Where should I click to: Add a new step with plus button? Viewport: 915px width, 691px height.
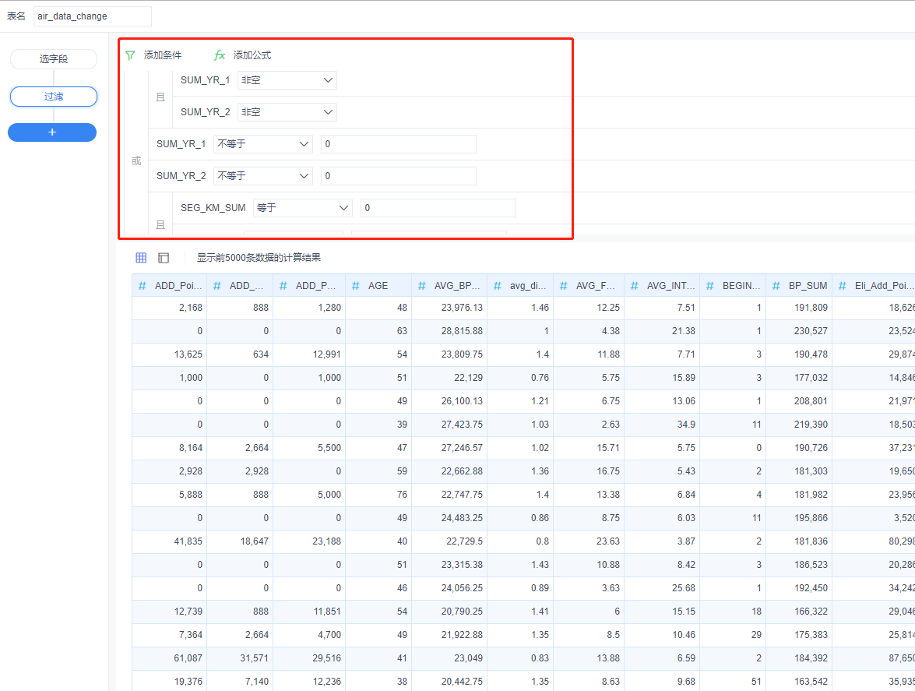click(52, 132)
